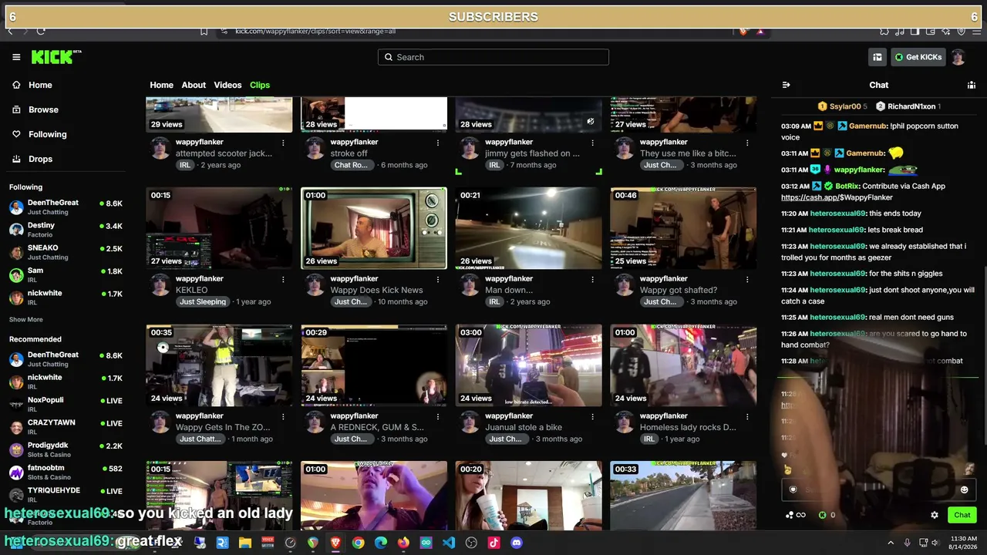Switch to the About tab
The image size is (987, 555).
tap(194, 85)
